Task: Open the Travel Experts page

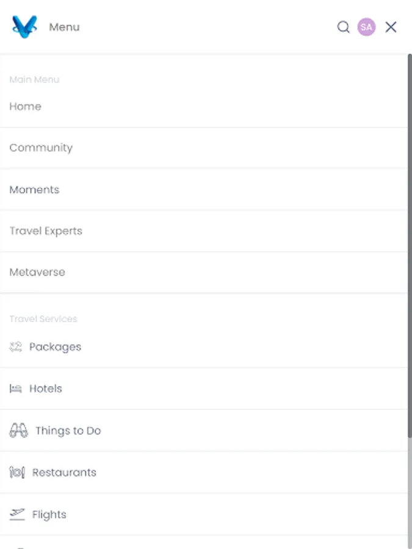Action: [x=46, y=231]
